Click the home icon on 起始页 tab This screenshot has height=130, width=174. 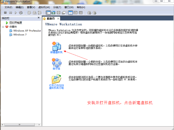pos(44,19)
